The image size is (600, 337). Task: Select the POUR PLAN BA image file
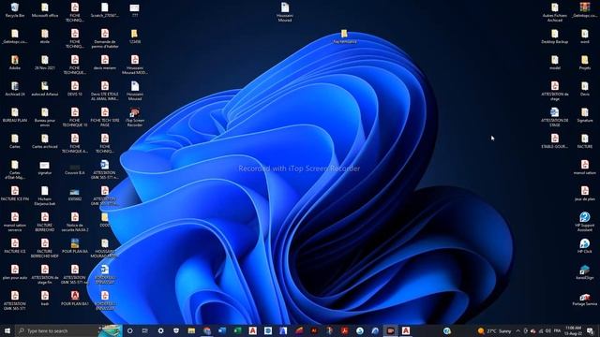pyautogui.click(x=75, y=246)
